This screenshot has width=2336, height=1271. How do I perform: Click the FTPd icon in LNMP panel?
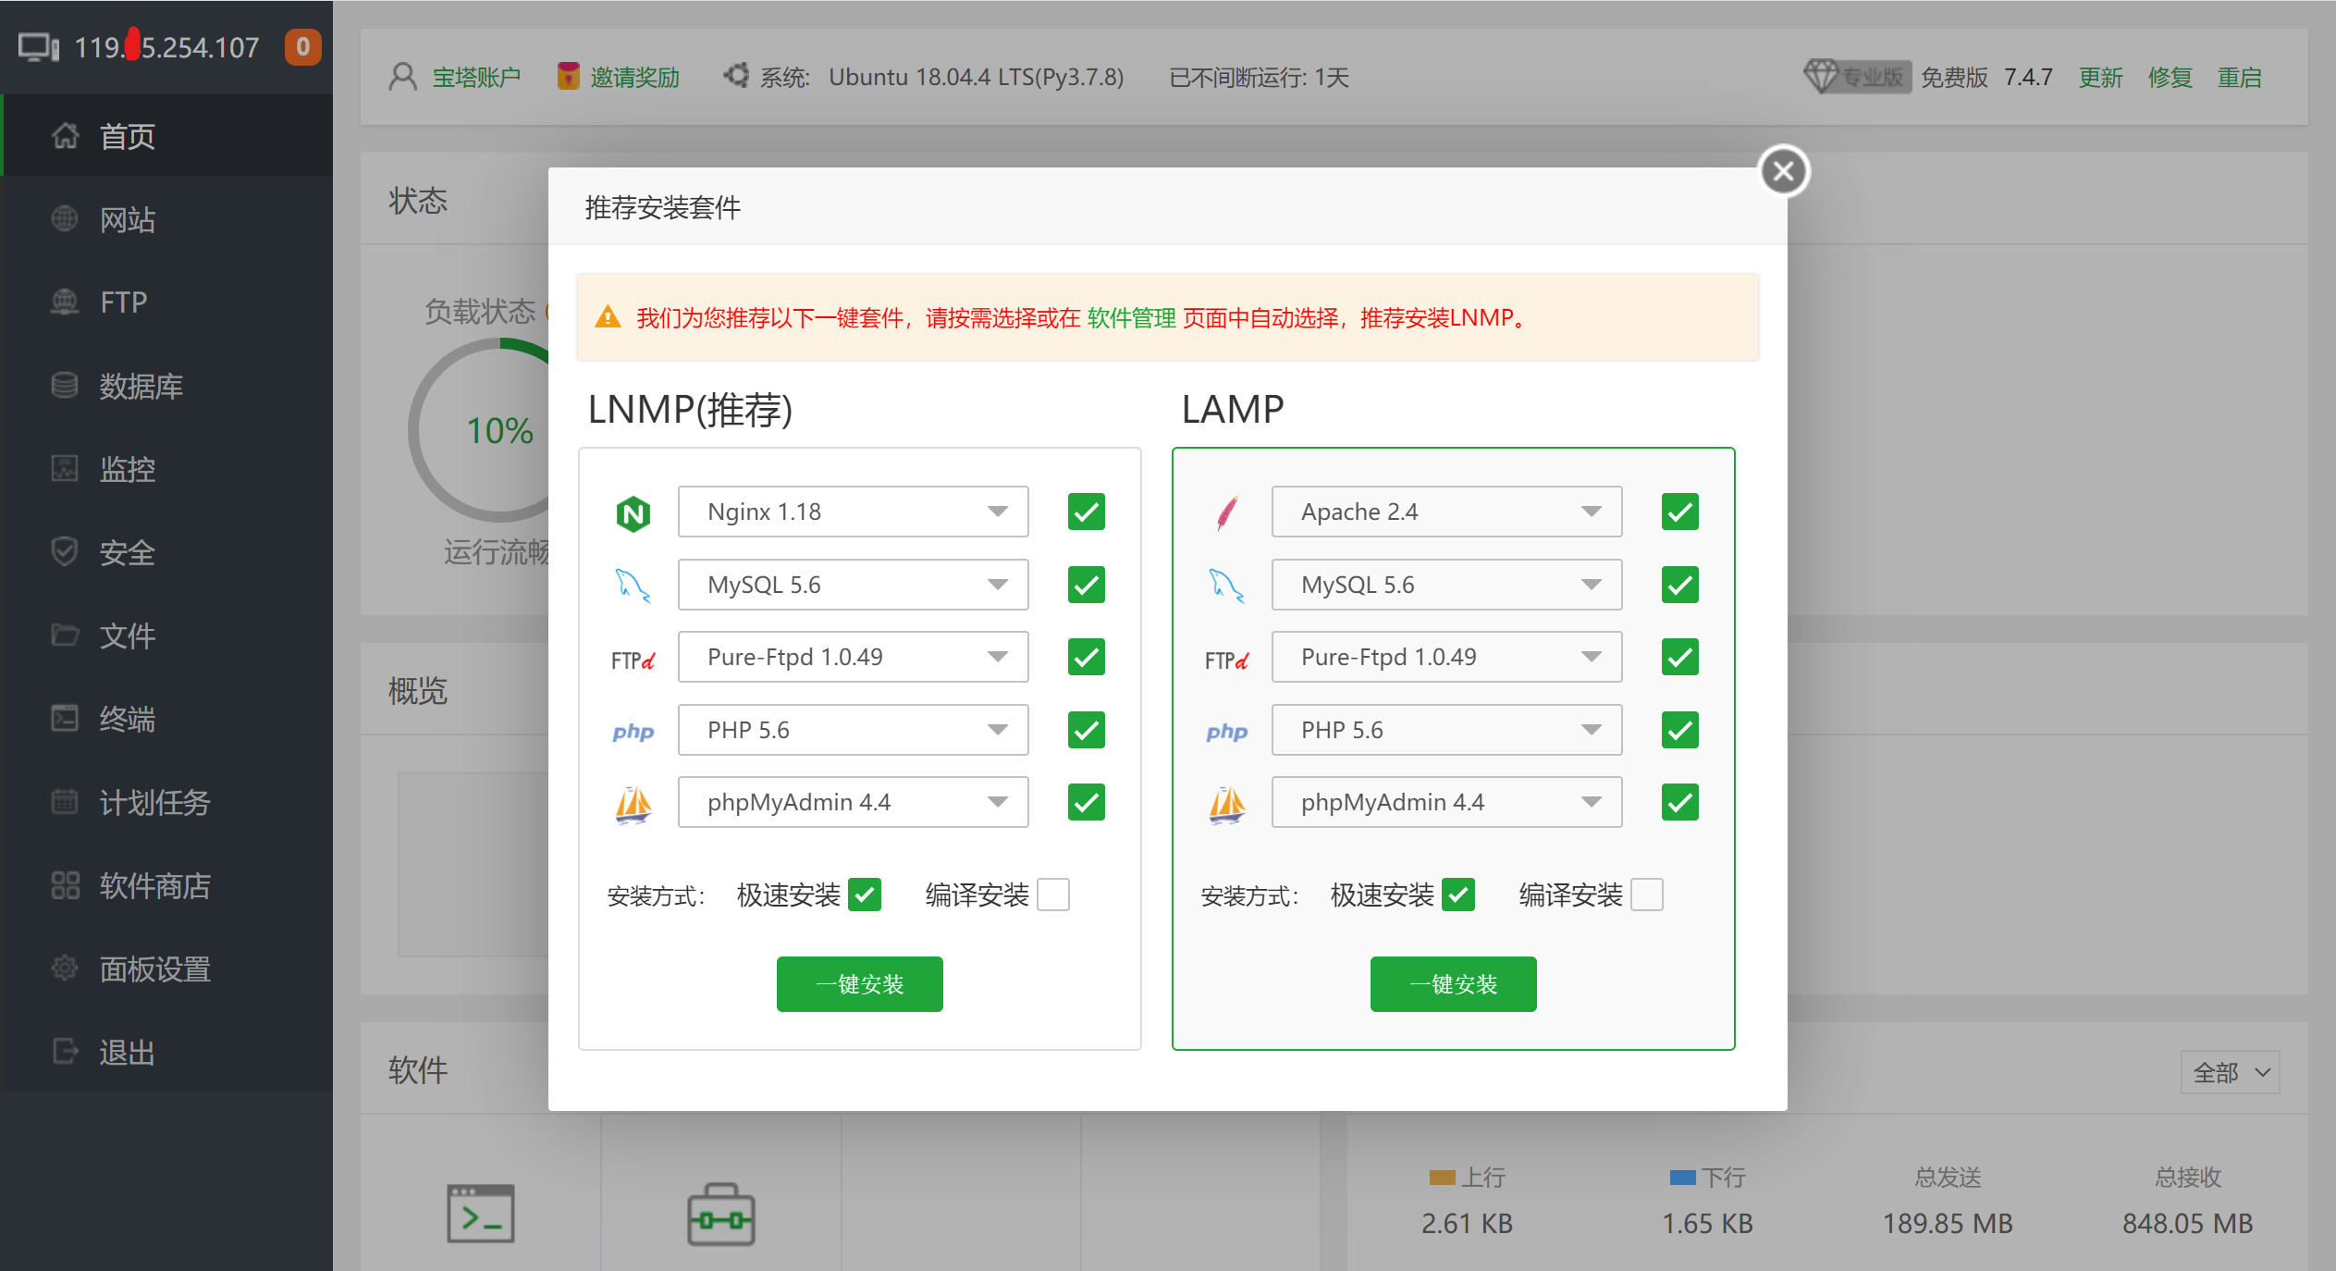coord(633,660)
